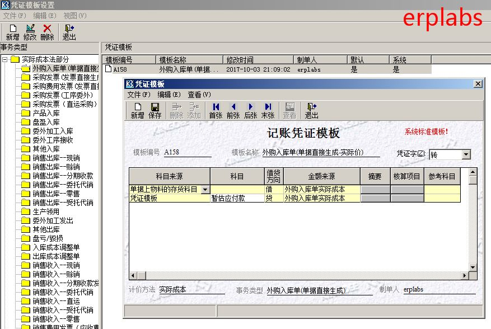The image size is (491, 329).
Task: Click vertical scrollbar down arrow in voucher grid
Action: [x=473, y=267]
